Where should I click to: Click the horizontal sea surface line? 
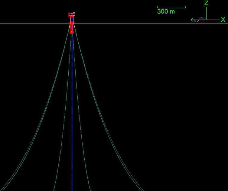114,24
